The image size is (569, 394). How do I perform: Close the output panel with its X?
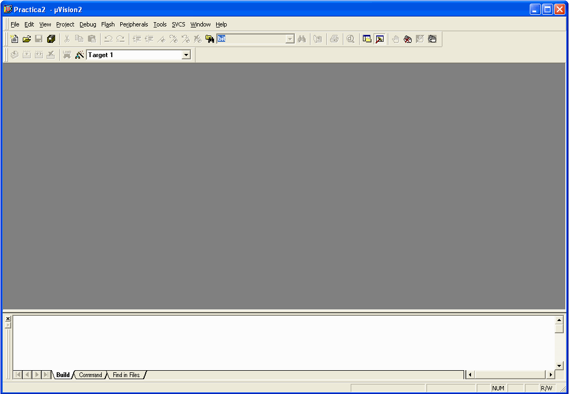click(x=8, y=318)
